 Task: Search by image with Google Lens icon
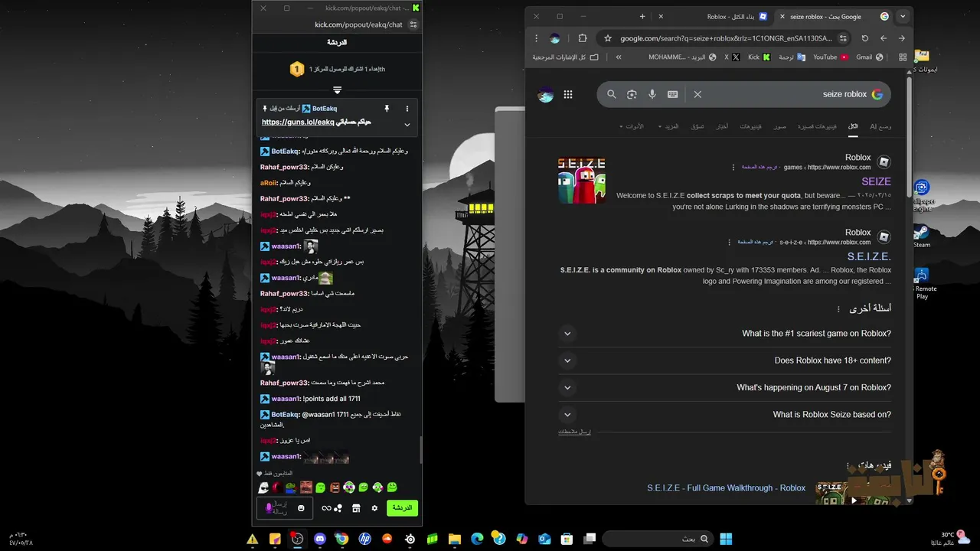click(x=632, y=94)
